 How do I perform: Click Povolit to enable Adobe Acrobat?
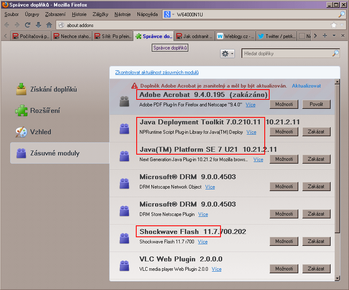[x=316, y=104]
